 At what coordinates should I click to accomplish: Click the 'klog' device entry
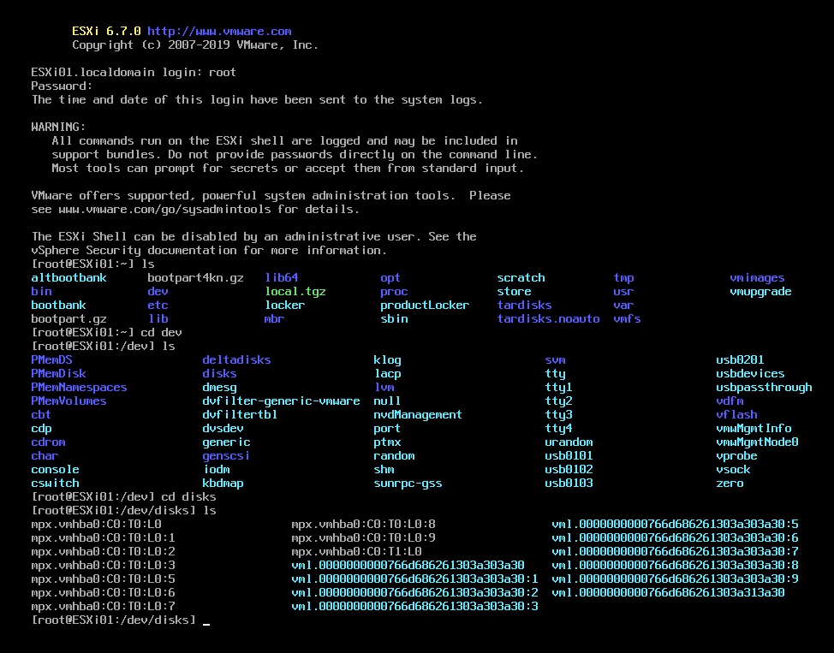tap(387, 360)
